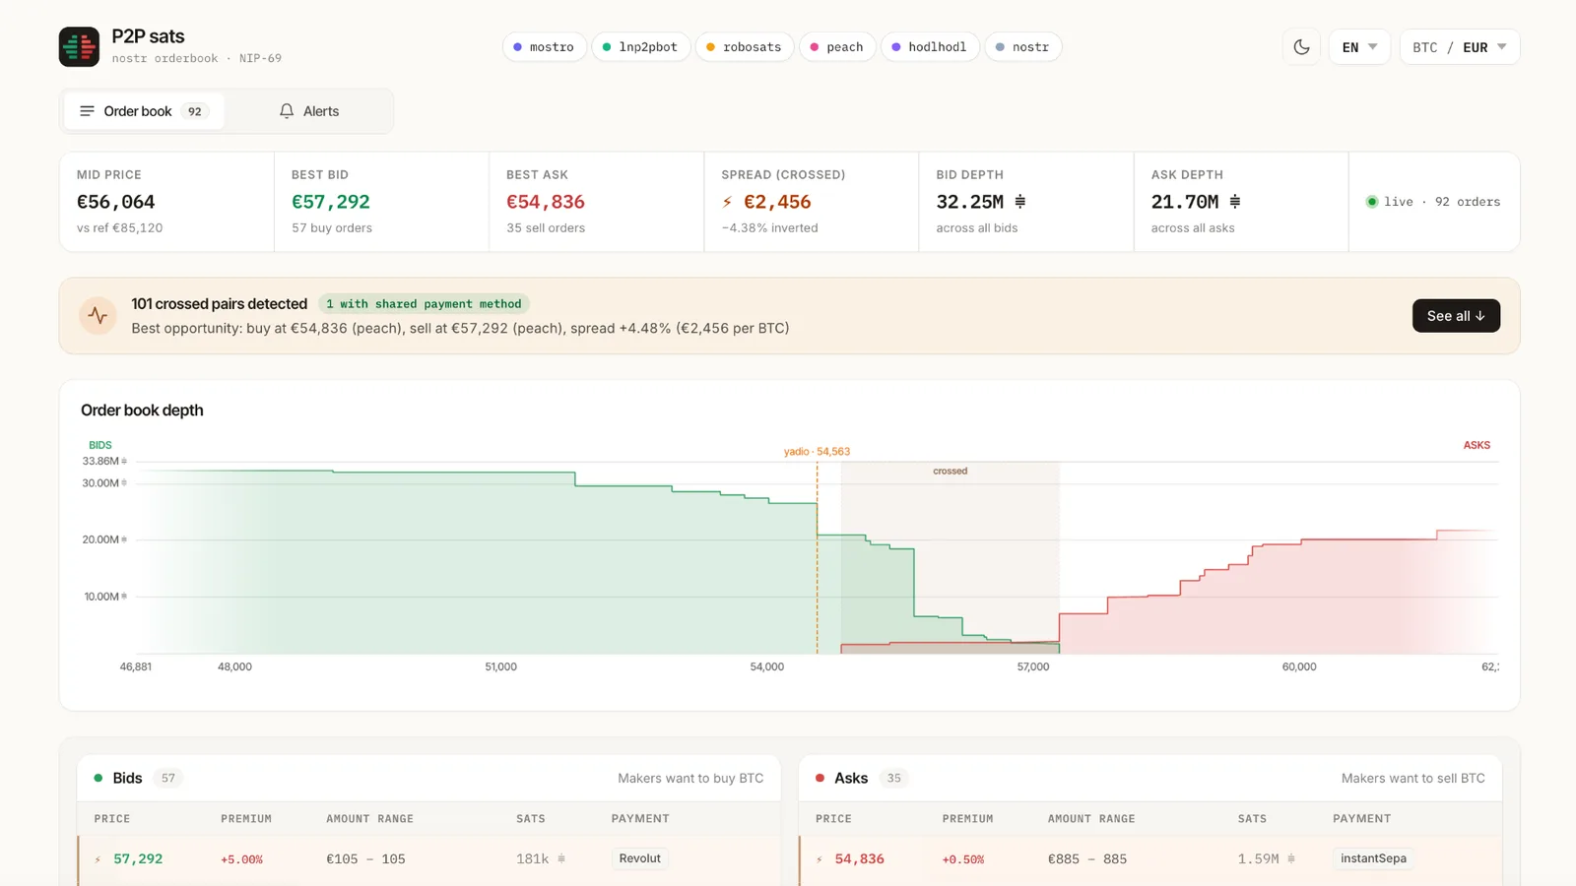Image resolution: width=1576 pixels, height=886 pixels.
Task: Click the '1 with shared payment method' badge
Action: (x=424, y=304)
